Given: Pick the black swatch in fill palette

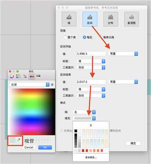Looking at the screenshot, I should coord(76,131).
